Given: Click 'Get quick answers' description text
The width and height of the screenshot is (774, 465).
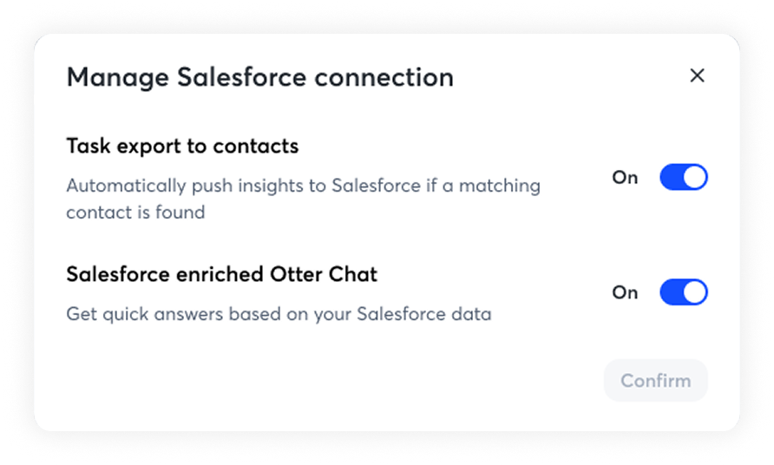Looking at the screenshot, I should click(x=279, y=313).
